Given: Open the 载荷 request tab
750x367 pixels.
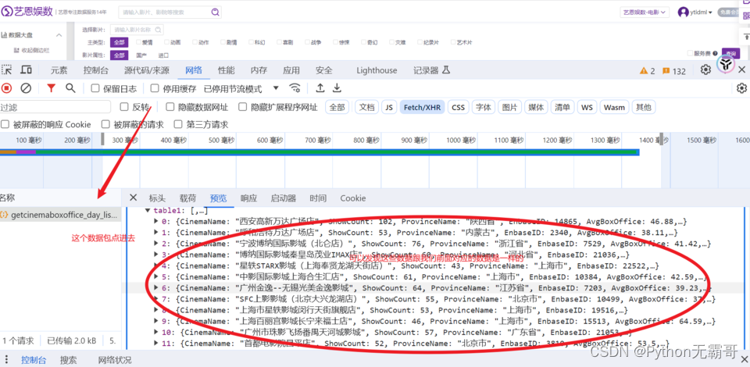Looking at the screenshot, I should 187,198.
